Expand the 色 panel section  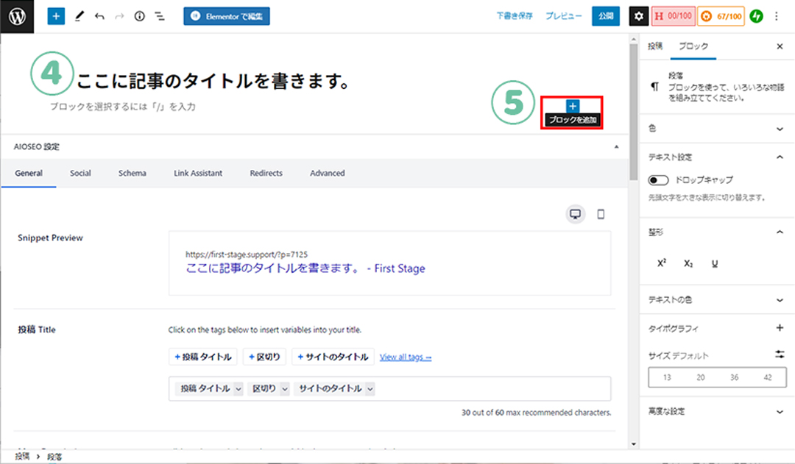[780, 129]
